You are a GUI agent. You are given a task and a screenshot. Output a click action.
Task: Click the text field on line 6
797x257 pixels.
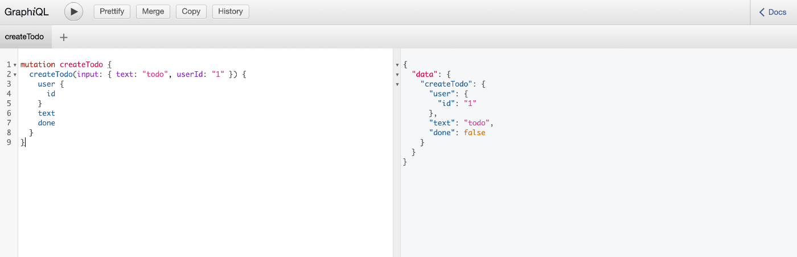tap(47, 113)
